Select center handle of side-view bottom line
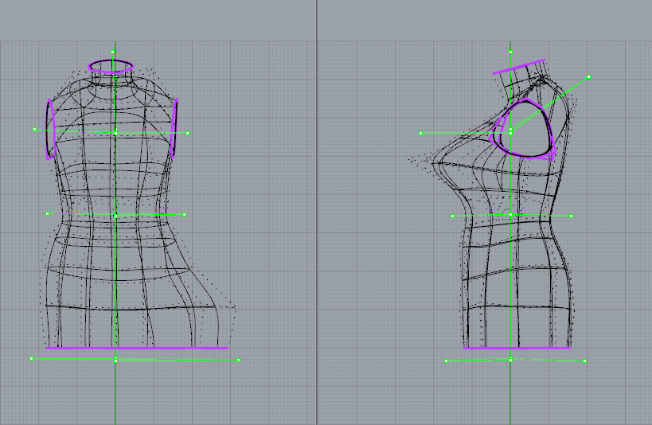Image resolution: width=652 pixels, height=425 pixels. (510, 360)
